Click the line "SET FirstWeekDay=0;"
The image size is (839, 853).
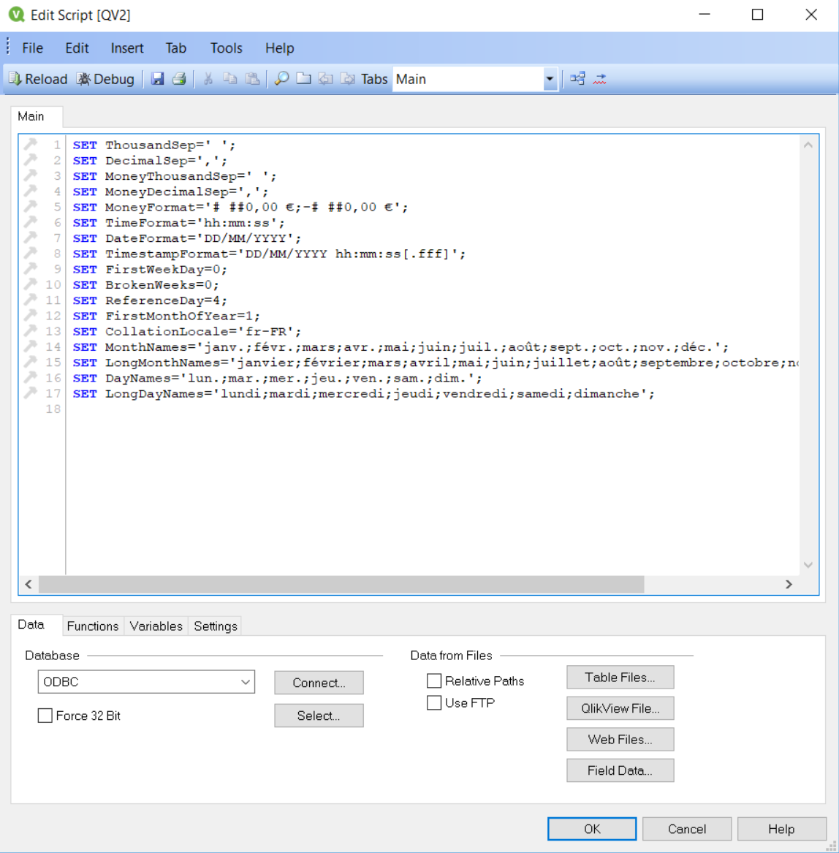[150, 269]
